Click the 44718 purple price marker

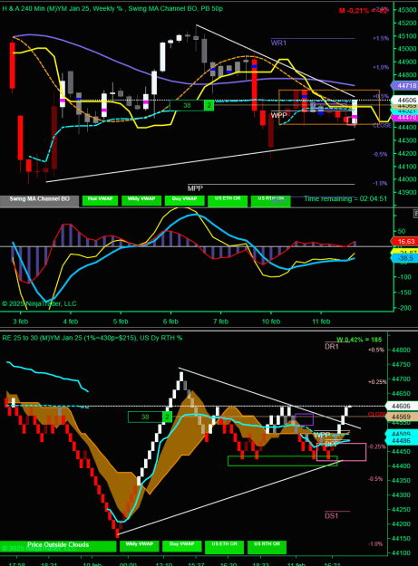[x=404, y=85]
